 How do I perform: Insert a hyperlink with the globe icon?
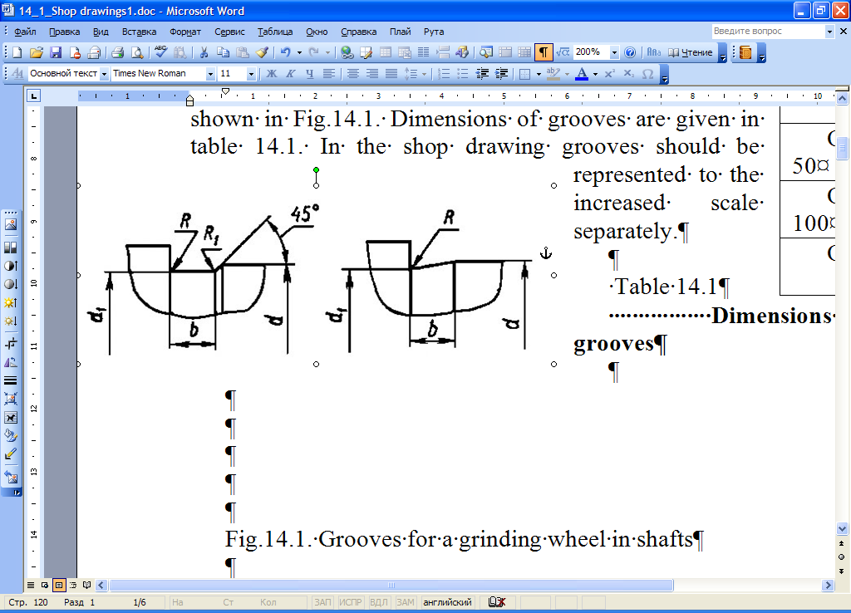tap(347, 52)
